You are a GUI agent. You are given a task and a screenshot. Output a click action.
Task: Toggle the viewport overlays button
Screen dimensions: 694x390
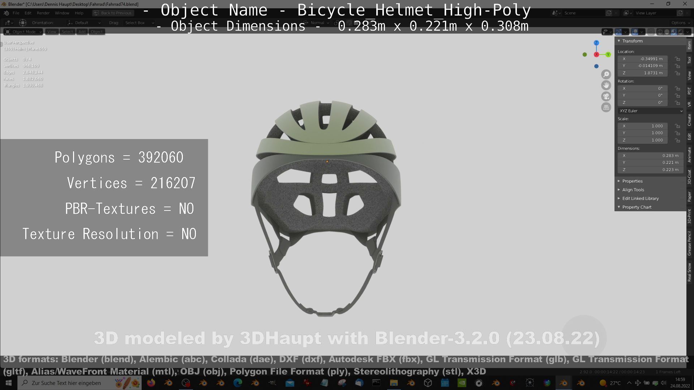(635, 32)
